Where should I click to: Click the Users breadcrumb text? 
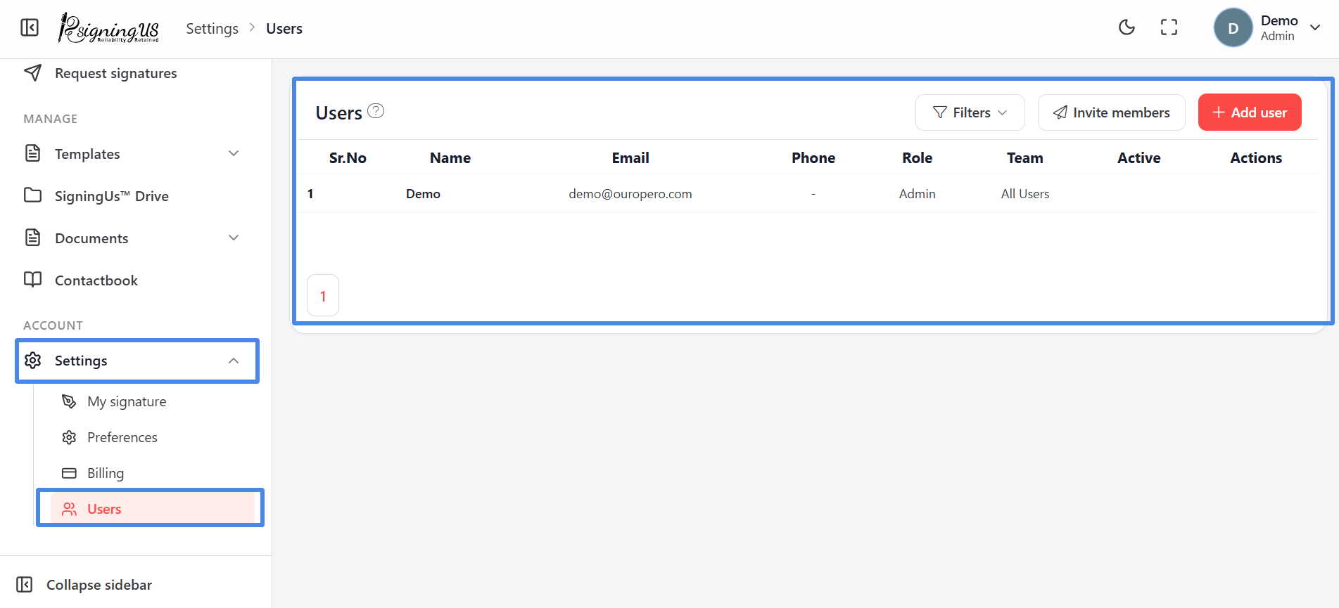284,29
